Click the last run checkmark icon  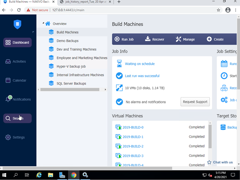click(119, 76)
